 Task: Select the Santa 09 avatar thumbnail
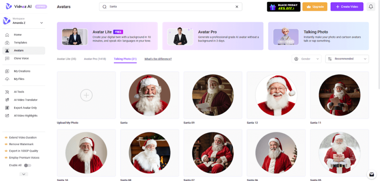point(213,95)
